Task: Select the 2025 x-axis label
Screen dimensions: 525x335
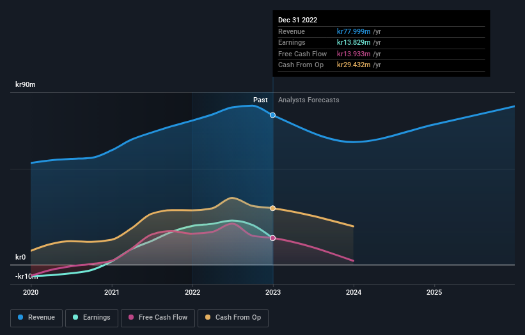Action: click(x=434, y=292)
